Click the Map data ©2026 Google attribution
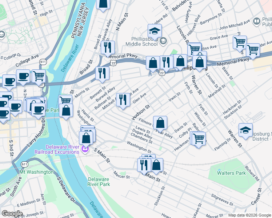This screenshot has height=218, width=272. [249, 215]
